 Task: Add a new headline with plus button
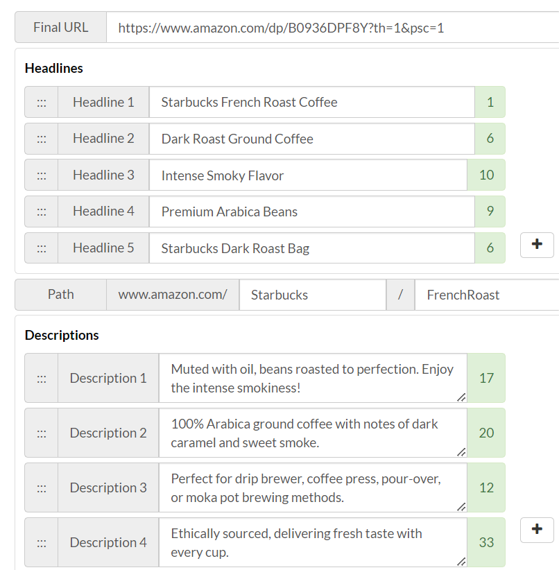point(537,245)
